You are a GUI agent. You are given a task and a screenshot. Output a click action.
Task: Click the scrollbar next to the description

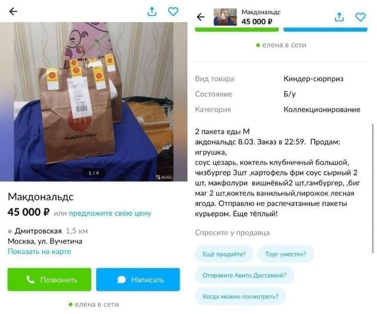[x=373, y=188]
